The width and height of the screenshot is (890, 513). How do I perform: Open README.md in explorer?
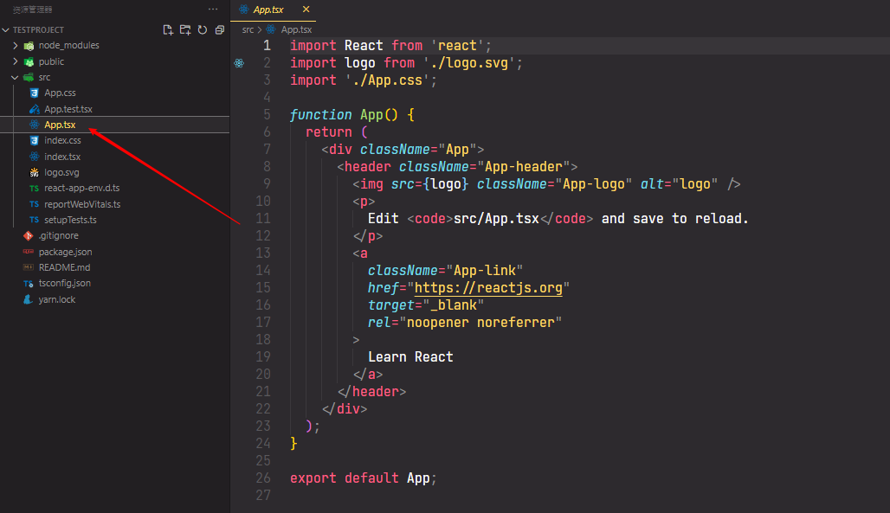click(x=64, y=267)
